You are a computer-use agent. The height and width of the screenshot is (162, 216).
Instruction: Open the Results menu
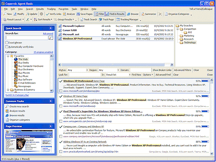click(40, 9)
